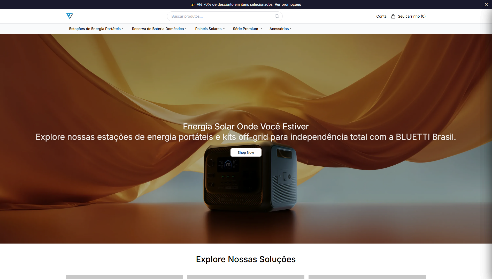Open the Ver promoções link

tap(288, 4)
